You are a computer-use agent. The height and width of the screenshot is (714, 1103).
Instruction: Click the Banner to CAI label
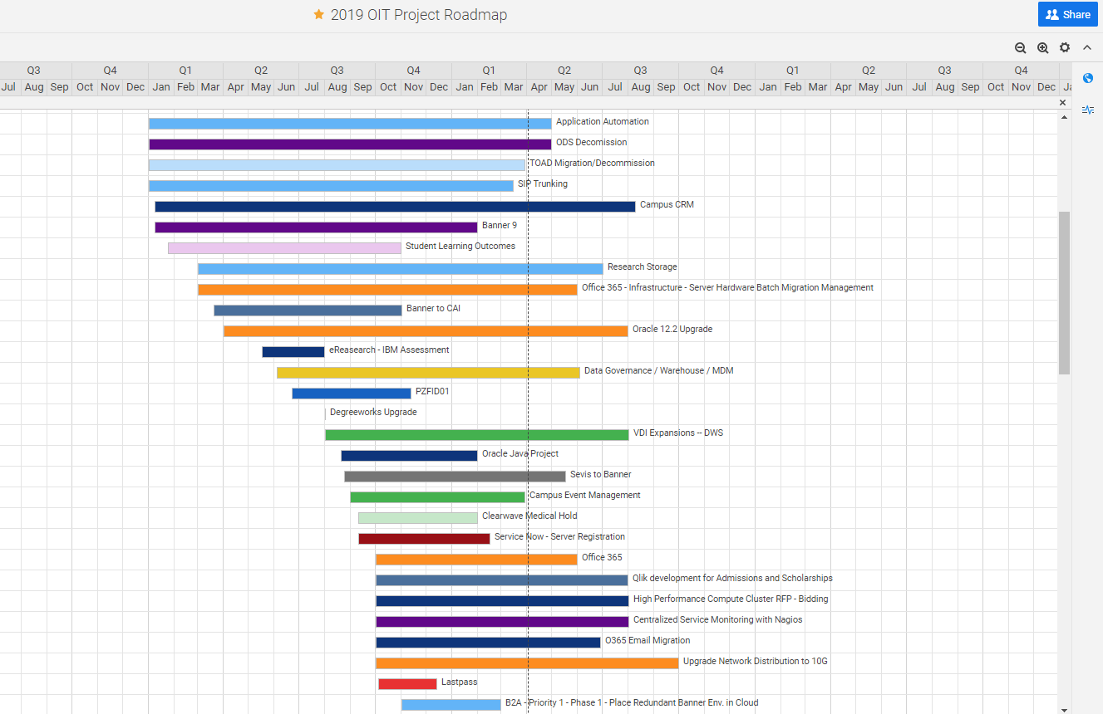click(x=433, y=308)
